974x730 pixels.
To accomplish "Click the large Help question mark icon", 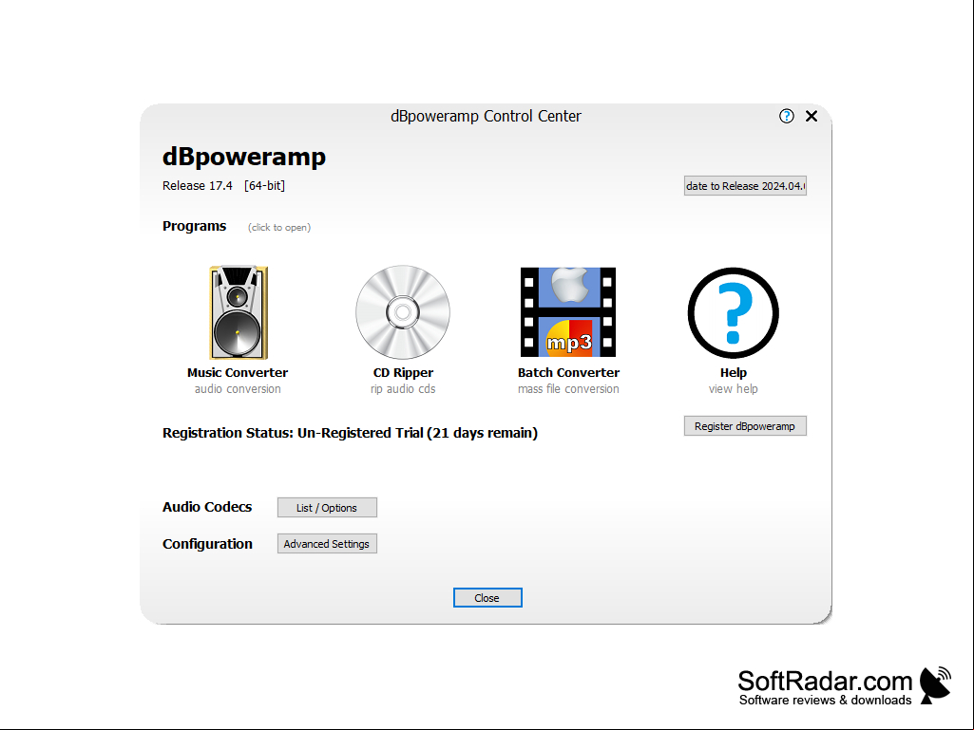I will click(x=733, y=313).
